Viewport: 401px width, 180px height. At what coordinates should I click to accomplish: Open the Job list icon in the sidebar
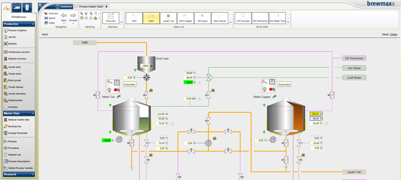[6, 37]
